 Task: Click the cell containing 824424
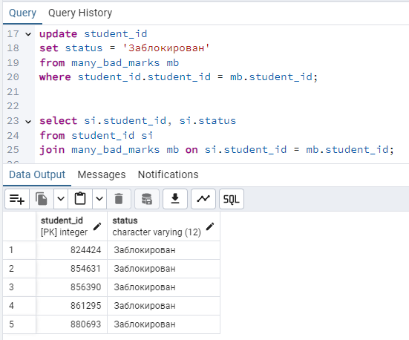pos(71,250)
